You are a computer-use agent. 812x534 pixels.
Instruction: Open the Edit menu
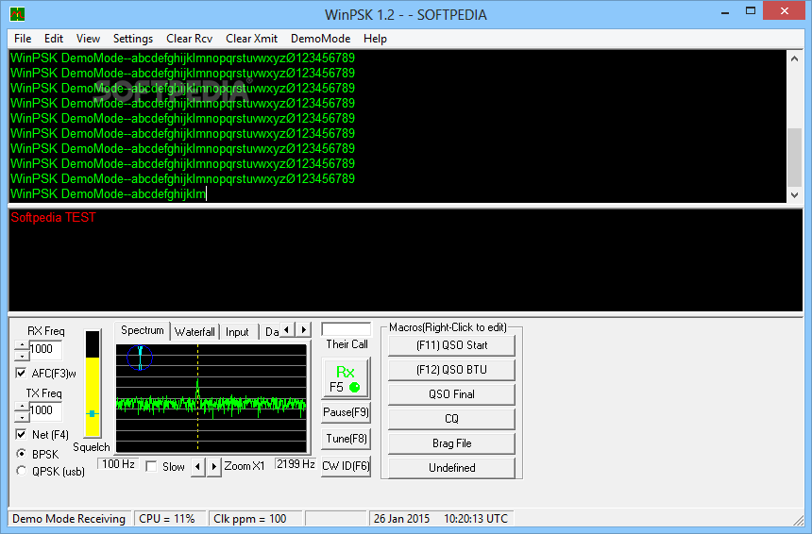tap(54, 39)
